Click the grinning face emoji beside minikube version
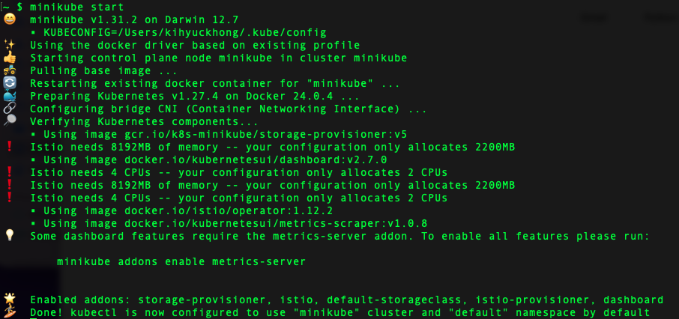679x319 pixels. 10,19
